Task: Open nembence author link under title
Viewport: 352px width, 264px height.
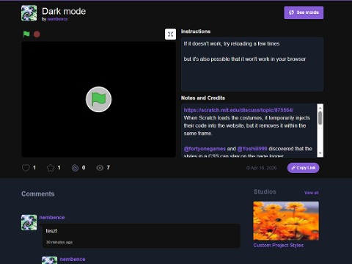Action: (57, 19)
